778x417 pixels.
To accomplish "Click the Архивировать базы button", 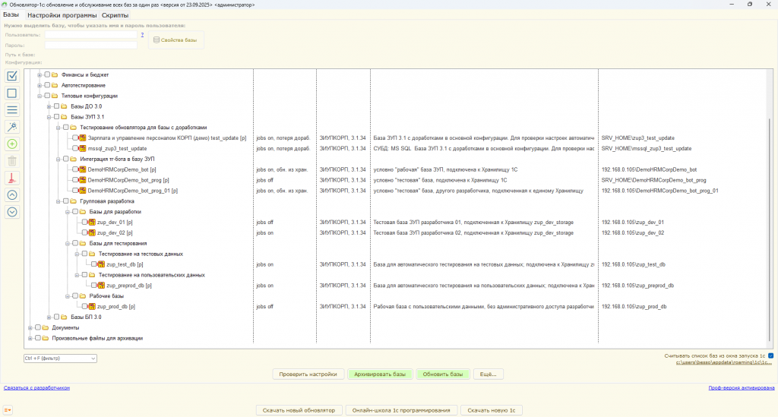I will [x=380, y=374].
